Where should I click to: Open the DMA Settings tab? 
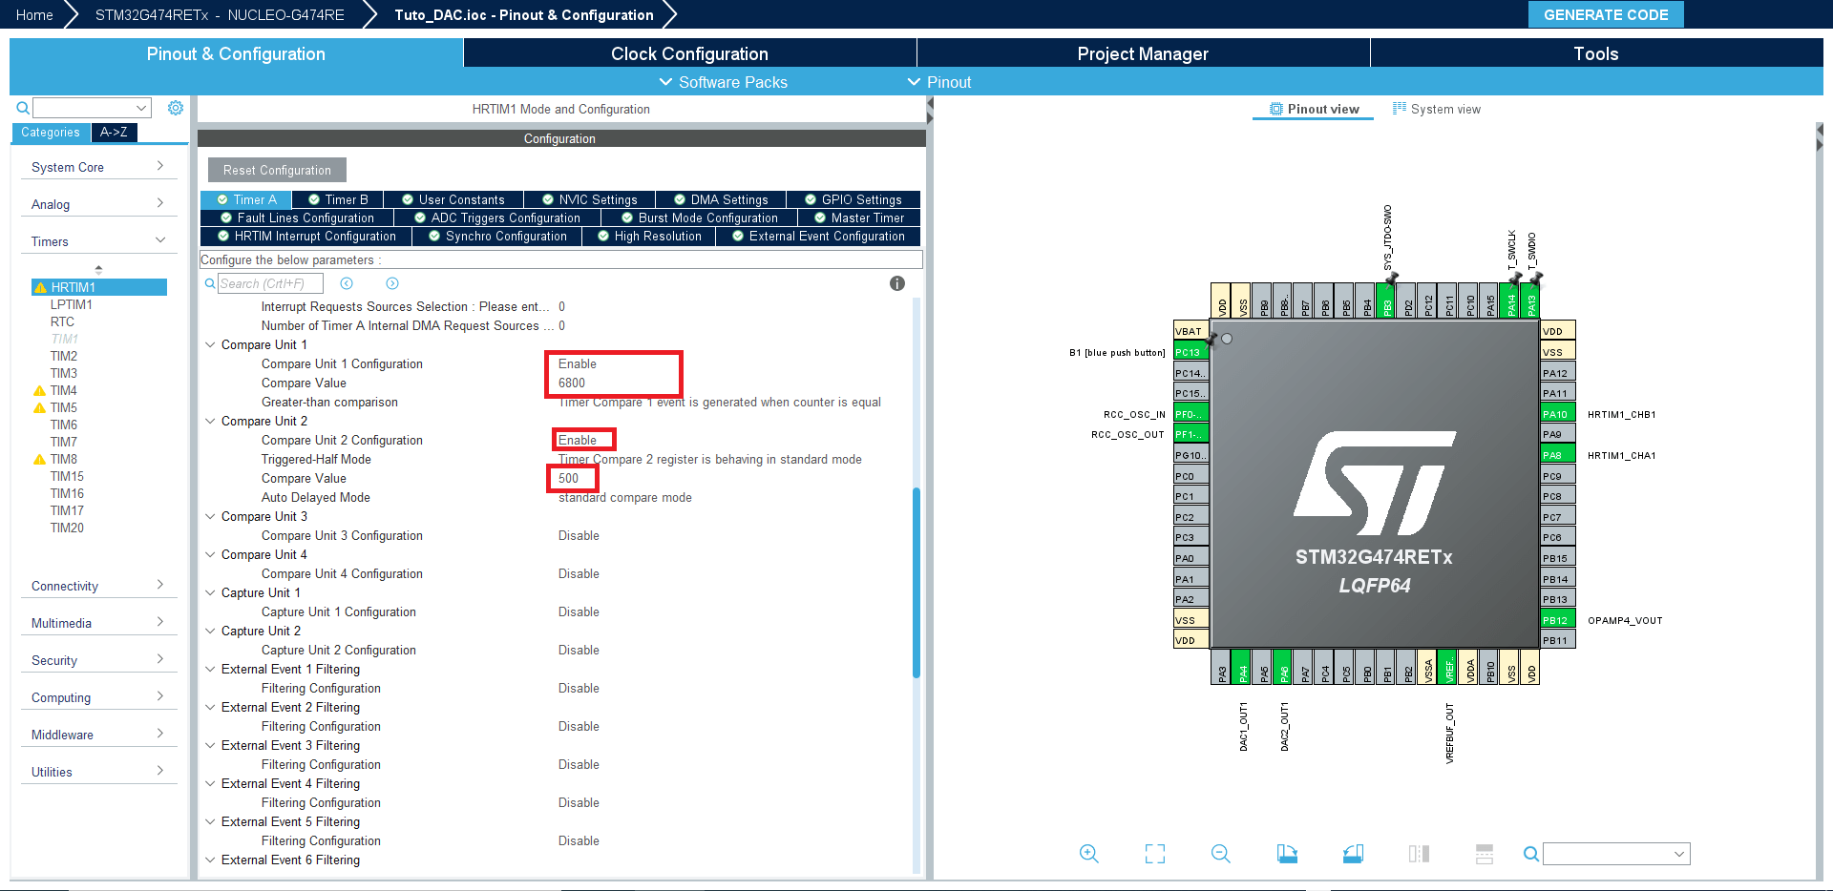pyautogui.click(x=721, y=199)
